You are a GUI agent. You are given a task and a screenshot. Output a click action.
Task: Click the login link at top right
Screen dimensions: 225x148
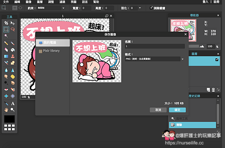click(x=205, y=2)
